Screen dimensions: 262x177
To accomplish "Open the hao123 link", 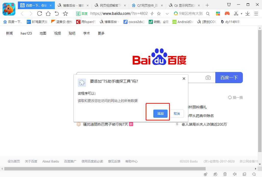I will pyautogui.click(x=26, y=33).
